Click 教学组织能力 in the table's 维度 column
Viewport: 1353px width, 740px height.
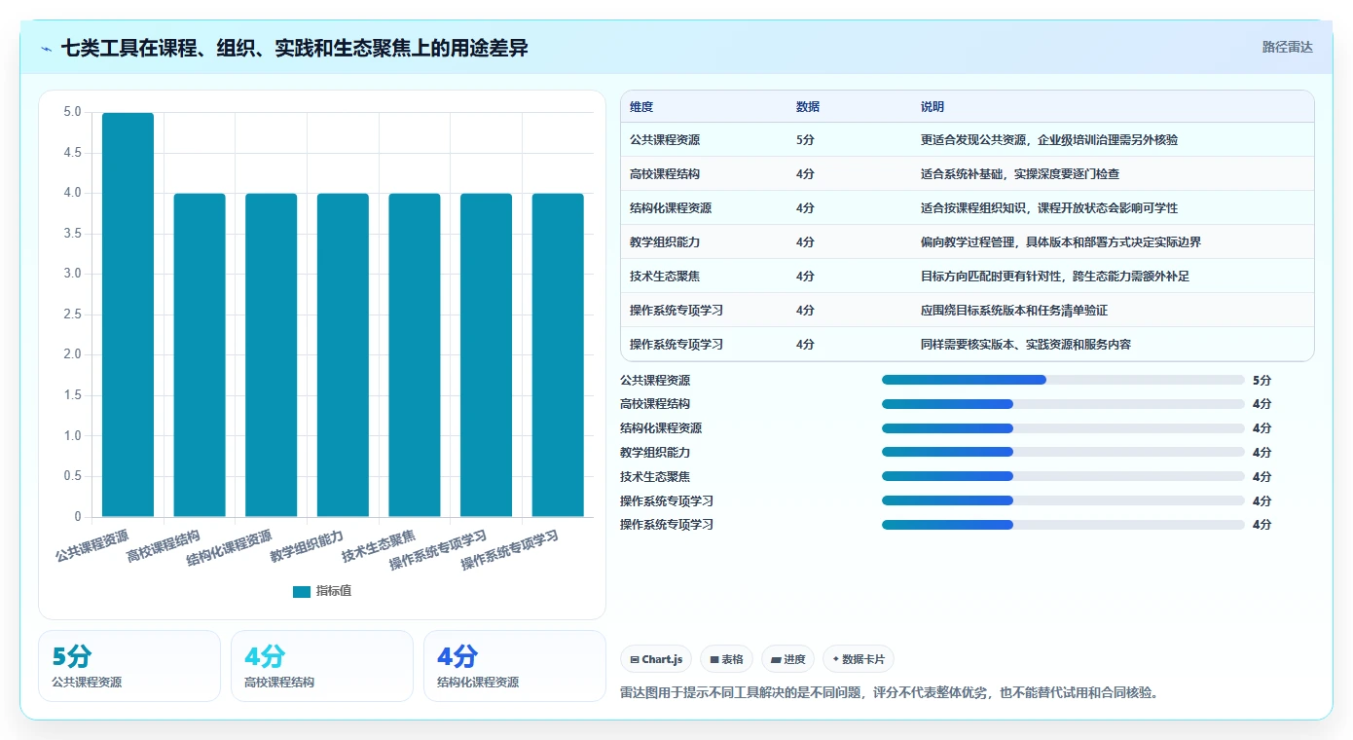665,242
